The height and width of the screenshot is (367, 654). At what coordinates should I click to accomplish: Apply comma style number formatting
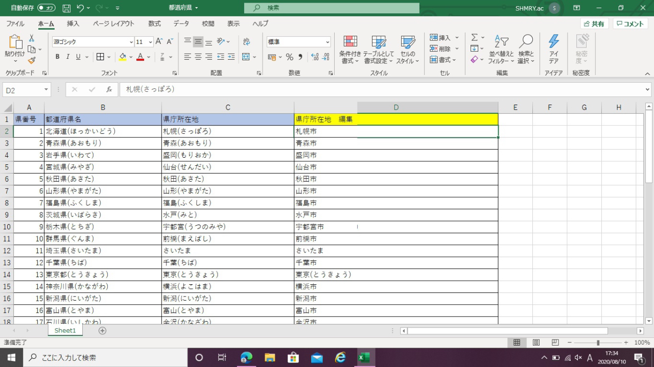click(x=300, y=58)
